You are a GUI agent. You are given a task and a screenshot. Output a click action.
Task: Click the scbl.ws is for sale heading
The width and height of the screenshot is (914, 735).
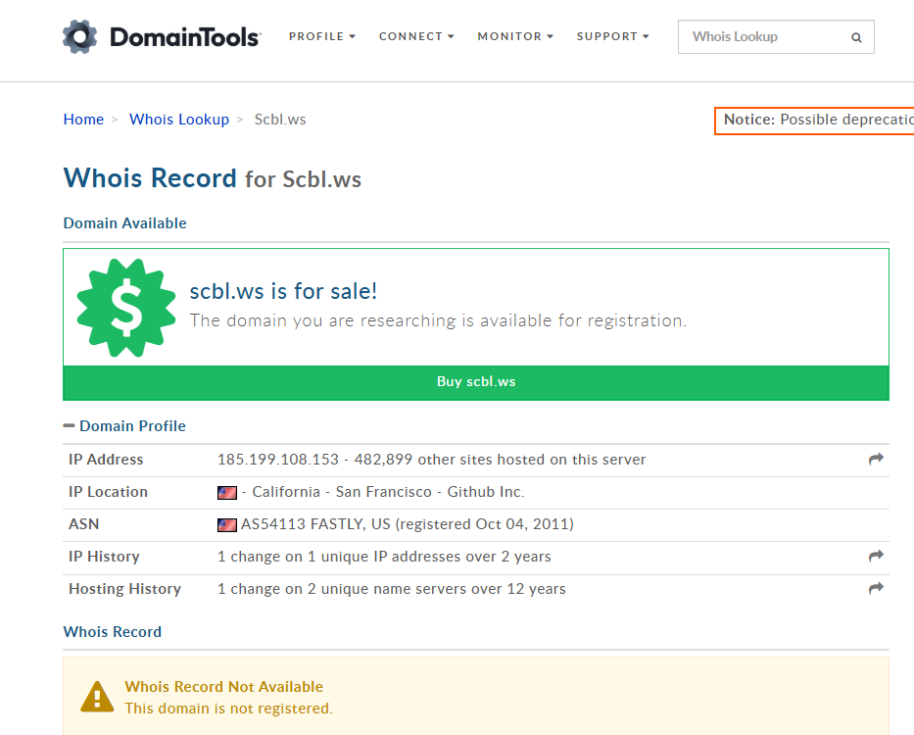coord(283,291)
